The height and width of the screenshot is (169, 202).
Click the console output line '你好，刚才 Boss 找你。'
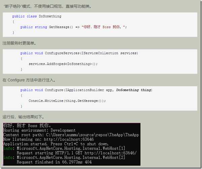pyautogui.click(x=27, y=125)
